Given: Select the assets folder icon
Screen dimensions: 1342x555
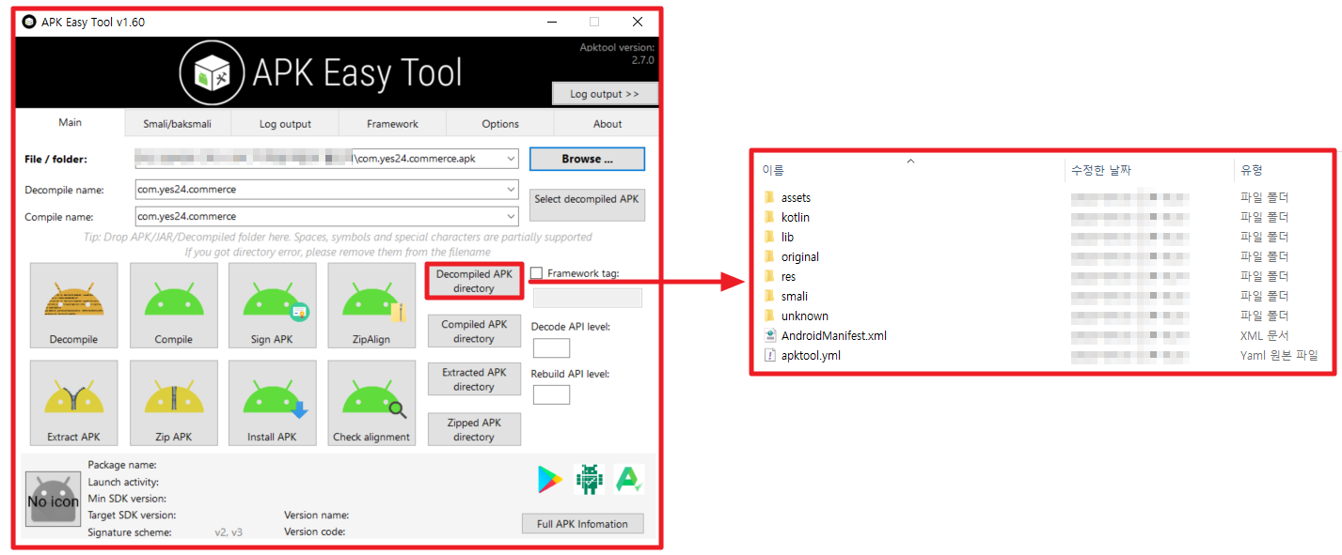Looking at the screenshot, I should click(769, 197).
